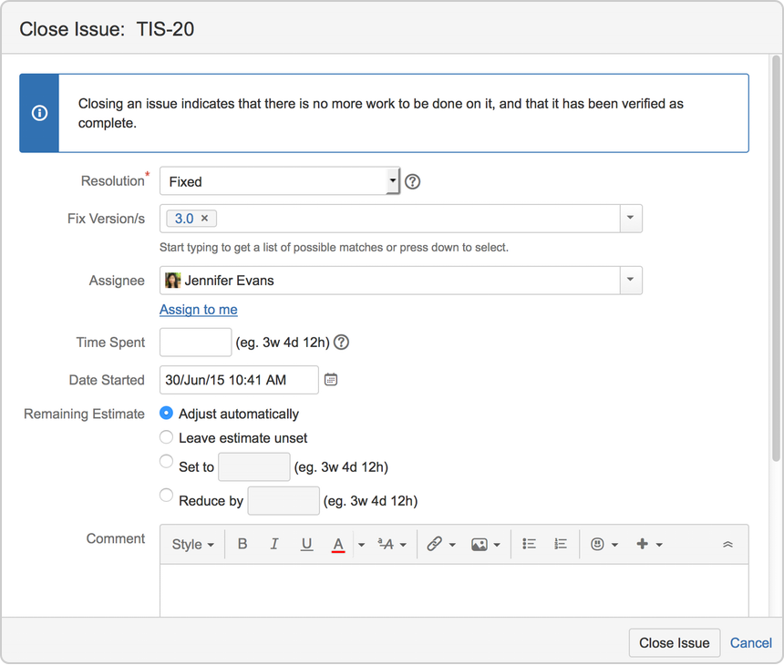Click Jennifer Evans avatar in Assignee field
Viewport: 784px width, 665px height.
pyautogui.click(x=172, y=281)
